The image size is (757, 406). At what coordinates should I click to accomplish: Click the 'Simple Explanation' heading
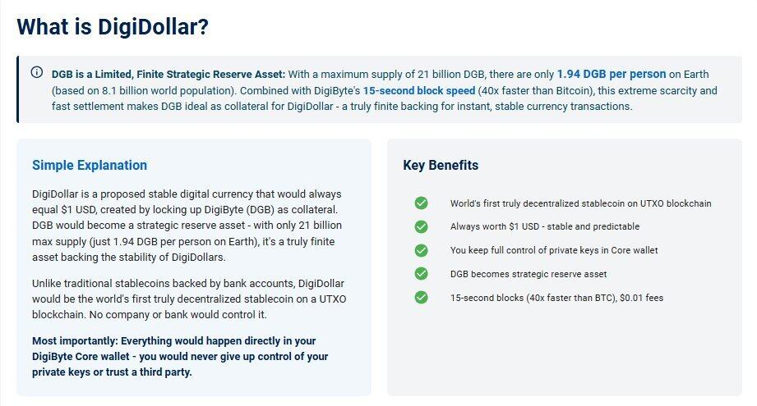(x=90, y=165)
